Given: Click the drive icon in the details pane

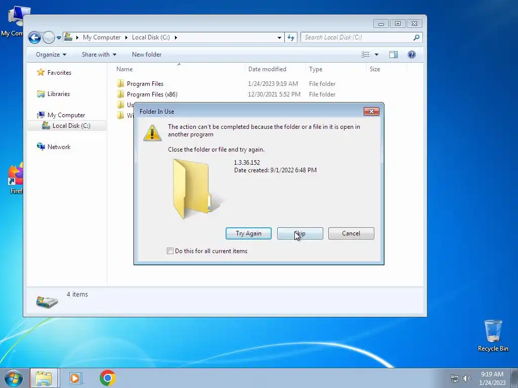Looking at the screenshot, I should (x=47, y=302).
